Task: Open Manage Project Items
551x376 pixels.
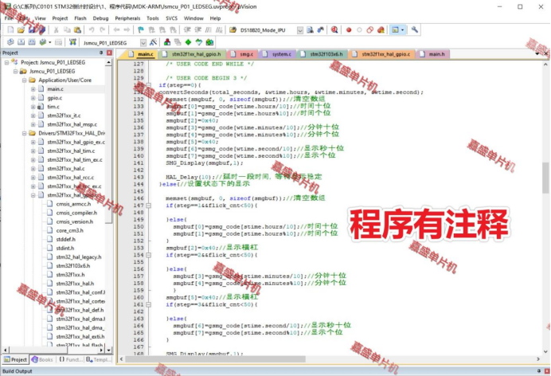Action: pos(167,42)
